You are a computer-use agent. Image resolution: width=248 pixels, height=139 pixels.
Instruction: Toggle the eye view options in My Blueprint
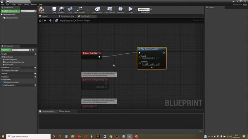coord(34,50)
